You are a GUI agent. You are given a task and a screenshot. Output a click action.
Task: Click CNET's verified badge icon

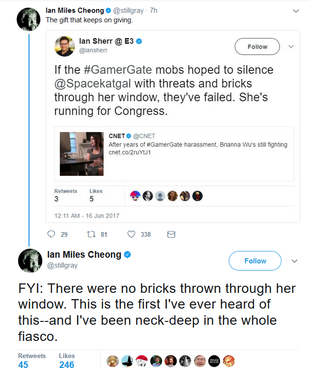click(x=128, y=136)
